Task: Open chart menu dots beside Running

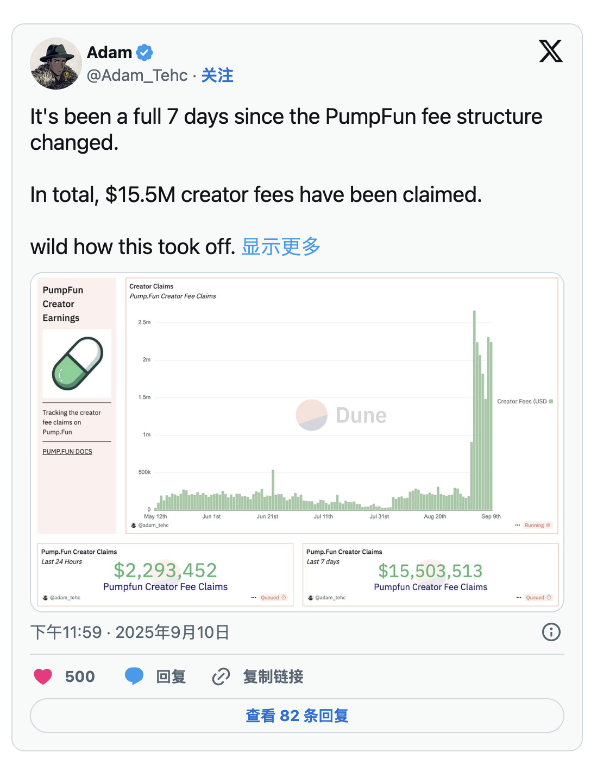Action: pos(518,525)
